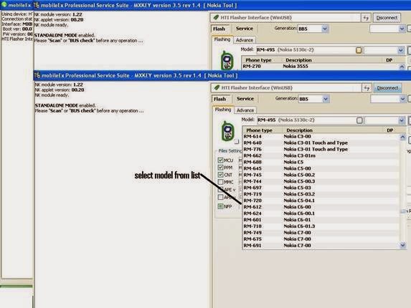
Task: Click the front window's connection refresh arrows icon
Action: (367, 88)
